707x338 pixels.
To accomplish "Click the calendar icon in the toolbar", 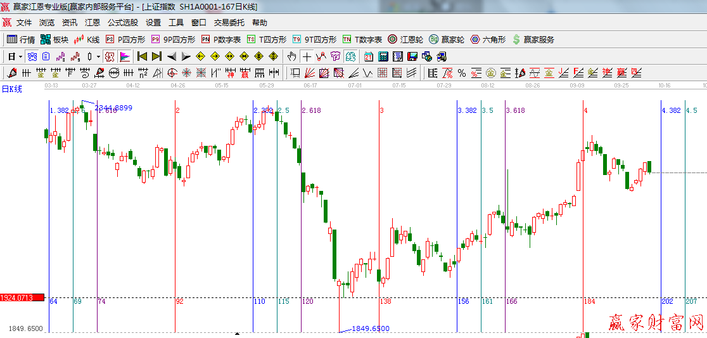I will [x=368, y=56].
